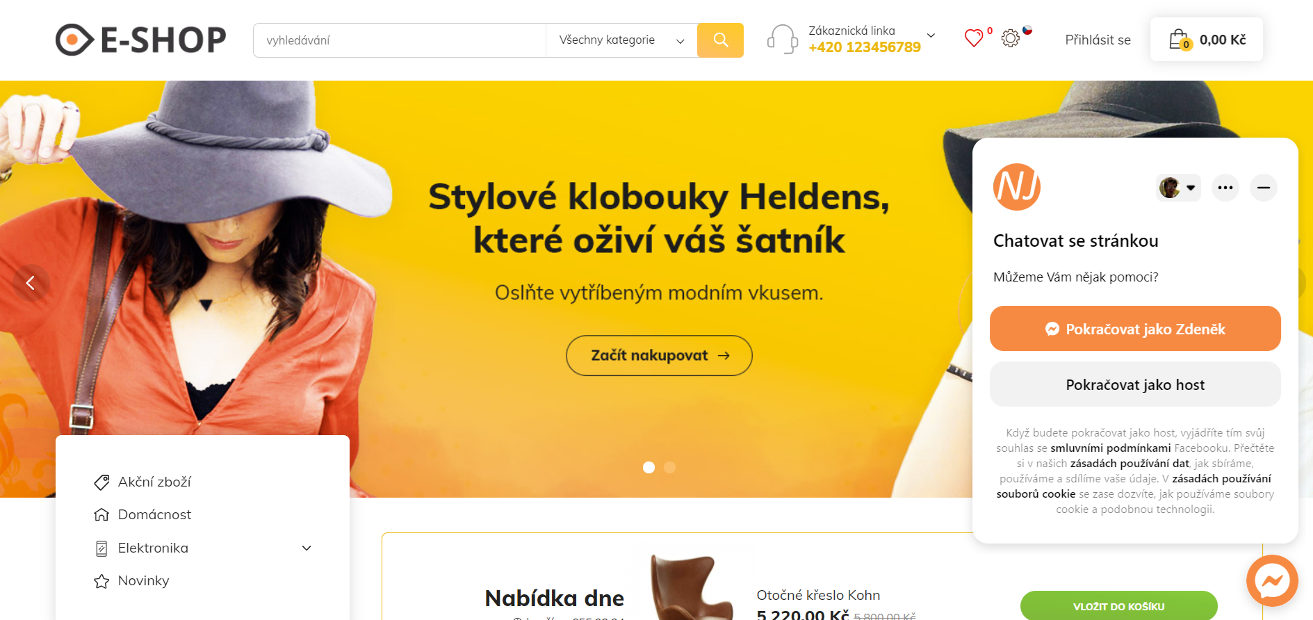The height and width of the screenshot is (620, 1313).
Task: Open the settings gear with Czech flag
Action: (1011, 38)
